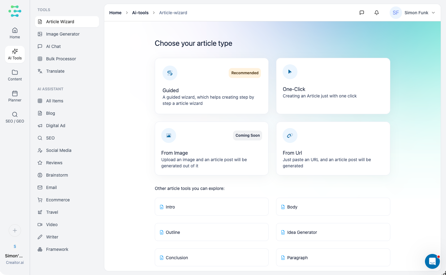Click the Creaitor logo icon
This screenshot has width=446, height=275.
(15, 11)
